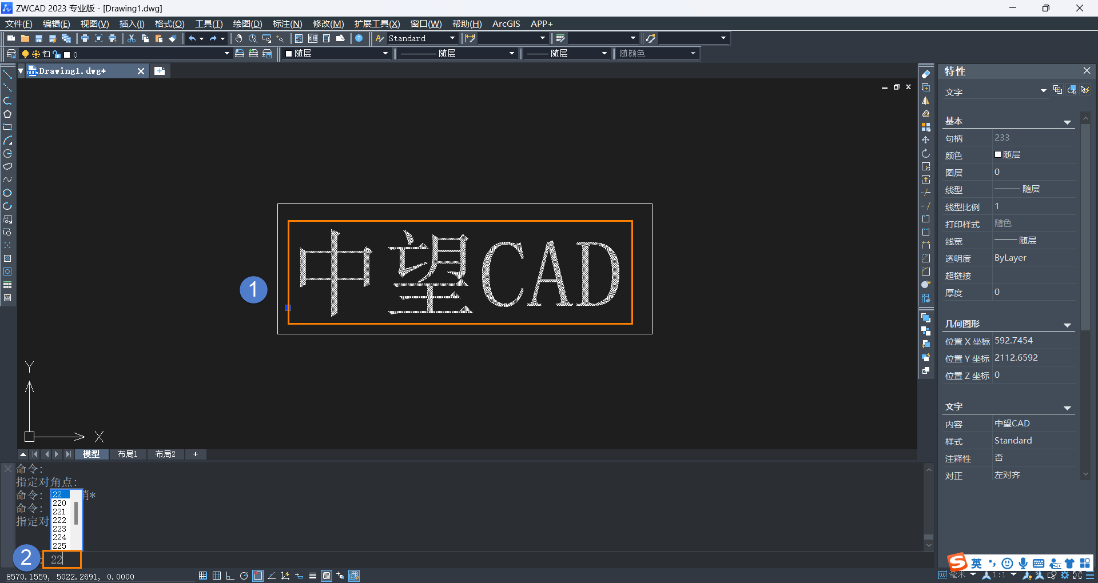Close the 特性 Properties panel

(x=1087, y=70)
